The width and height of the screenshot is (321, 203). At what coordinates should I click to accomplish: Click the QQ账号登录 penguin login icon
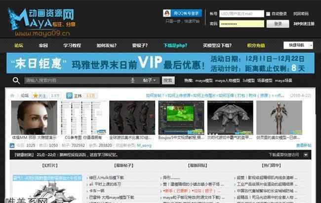tap(169, 13)
